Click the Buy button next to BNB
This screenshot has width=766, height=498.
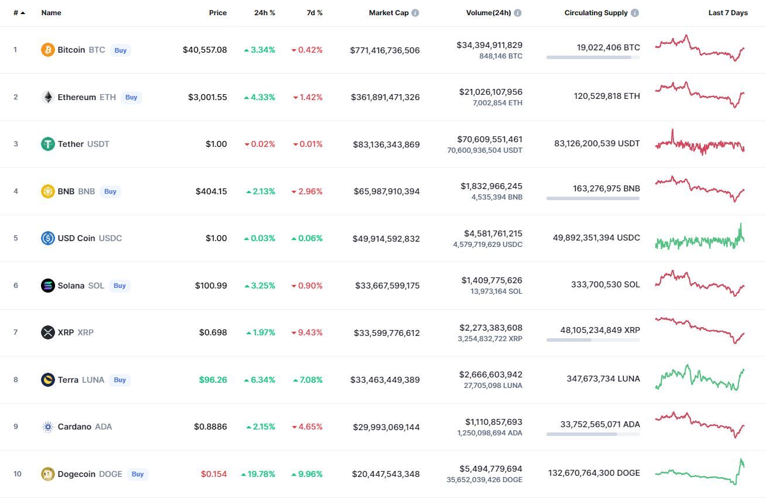[110, 191]
